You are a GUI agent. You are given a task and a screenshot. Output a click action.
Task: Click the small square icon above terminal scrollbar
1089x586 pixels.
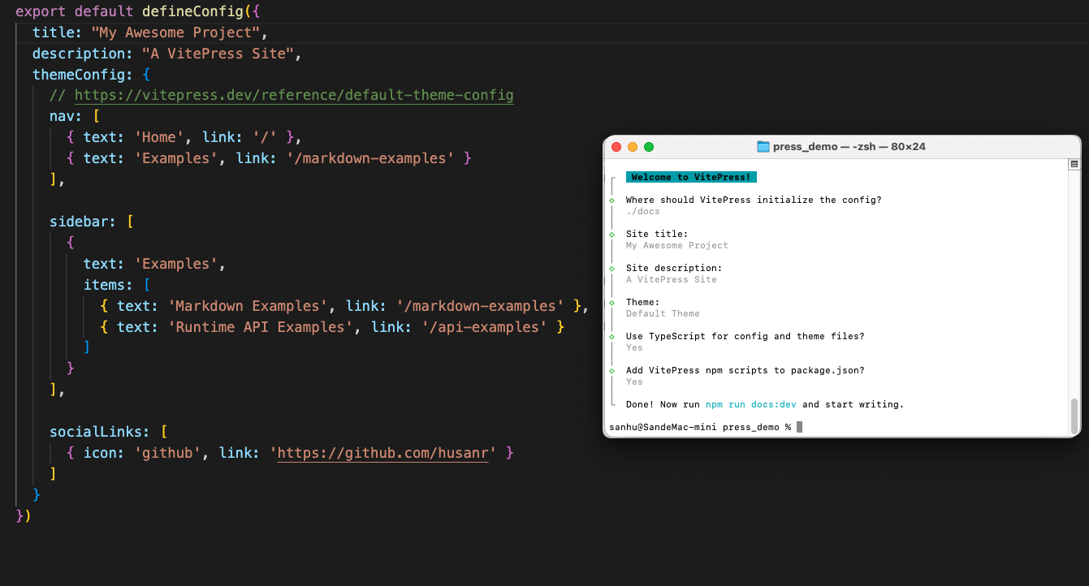[x=1074, y=164]
